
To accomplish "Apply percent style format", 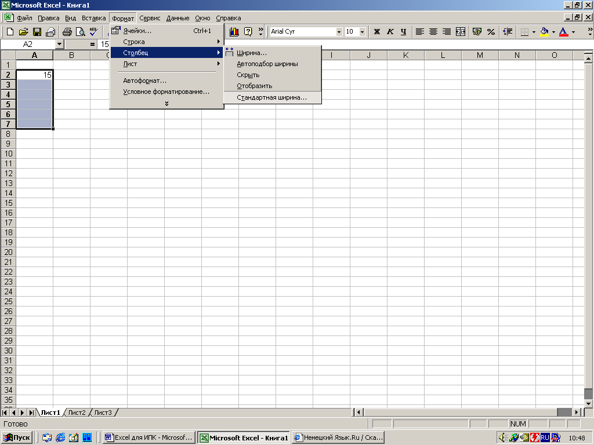I will [491, 32].
